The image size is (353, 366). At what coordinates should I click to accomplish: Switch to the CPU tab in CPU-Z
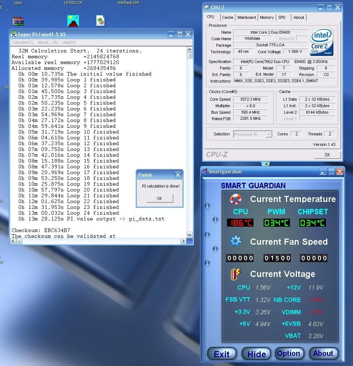point(211,17)
